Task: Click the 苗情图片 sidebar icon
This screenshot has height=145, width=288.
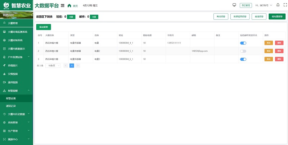Action: tap(4, 65)
